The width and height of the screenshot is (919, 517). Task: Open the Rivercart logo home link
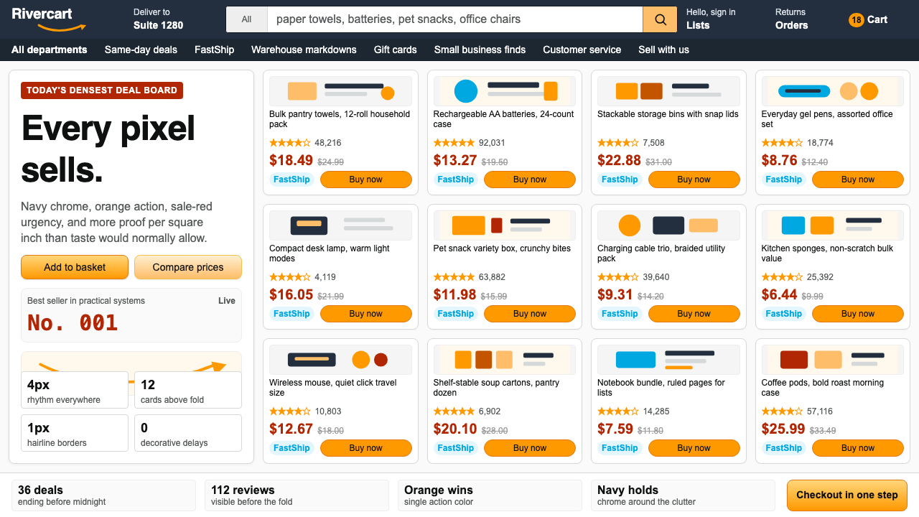[x=47, y=19]
